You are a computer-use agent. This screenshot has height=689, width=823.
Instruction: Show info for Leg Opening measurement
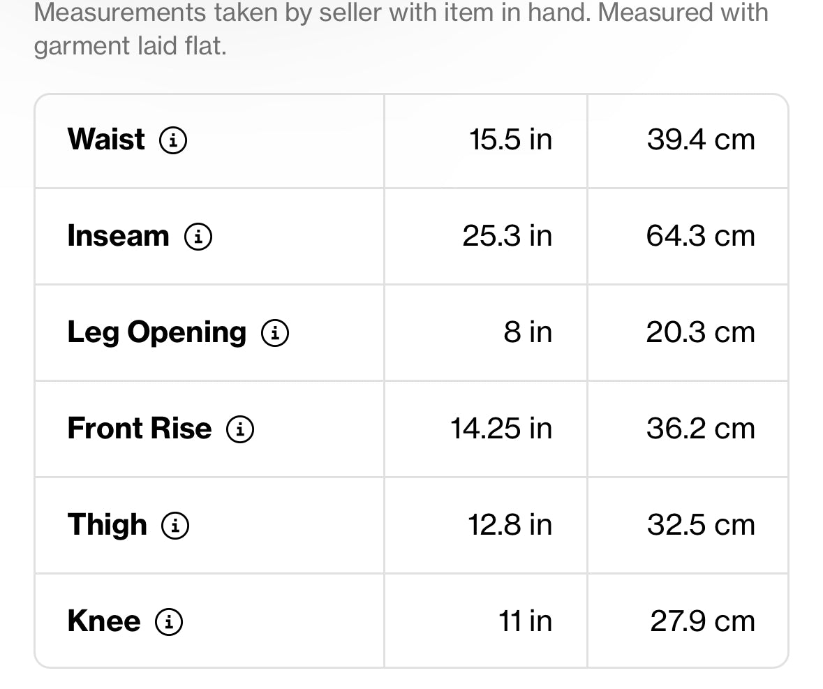point(275,333)
